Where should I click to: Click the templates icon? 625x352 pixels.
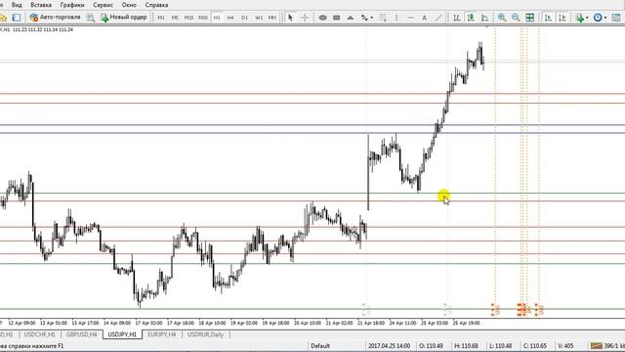616,18
